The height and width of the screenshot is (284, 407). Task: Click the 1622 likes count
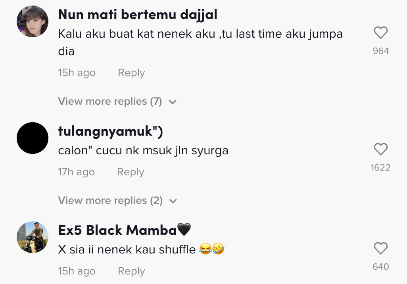[380, 167]
